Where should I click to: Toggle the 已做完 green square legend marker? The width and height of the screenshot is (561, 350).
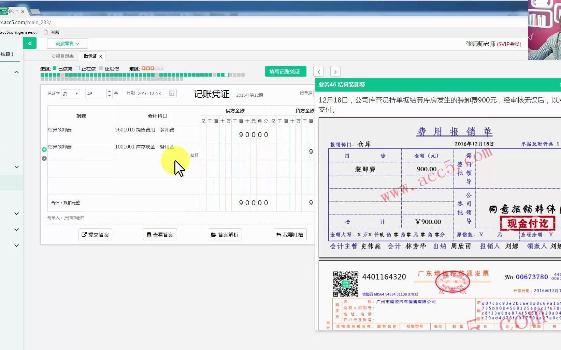(55, 68)
